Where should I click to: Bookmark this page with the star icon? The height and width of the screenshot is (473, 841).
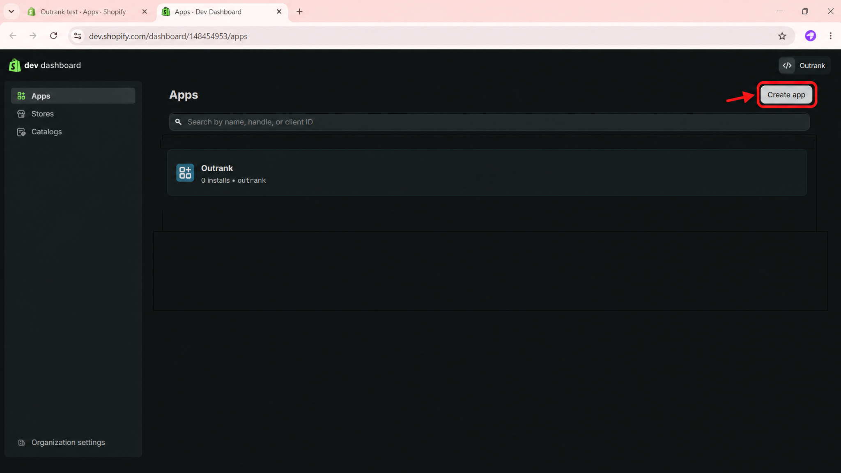coord(782,36)
